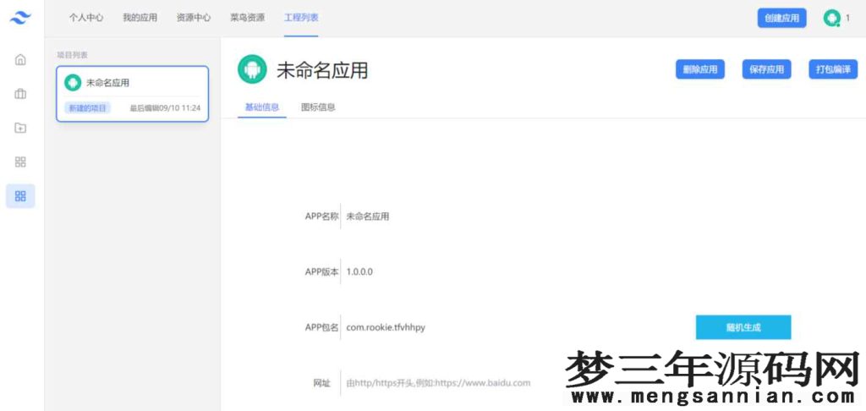The height and width of the screenshot is (411, 866).
Task: Click the 未命名应用 title heading
Action: tap(322, 70)
